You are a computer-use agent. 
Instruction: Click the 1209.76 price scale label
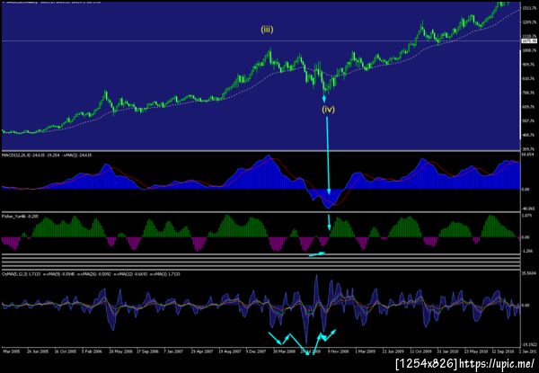pos(529,22)
